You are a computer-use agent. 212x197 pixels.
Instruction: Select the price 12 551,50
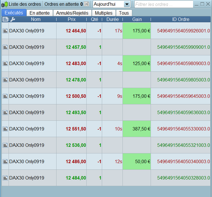coord(76,129)
